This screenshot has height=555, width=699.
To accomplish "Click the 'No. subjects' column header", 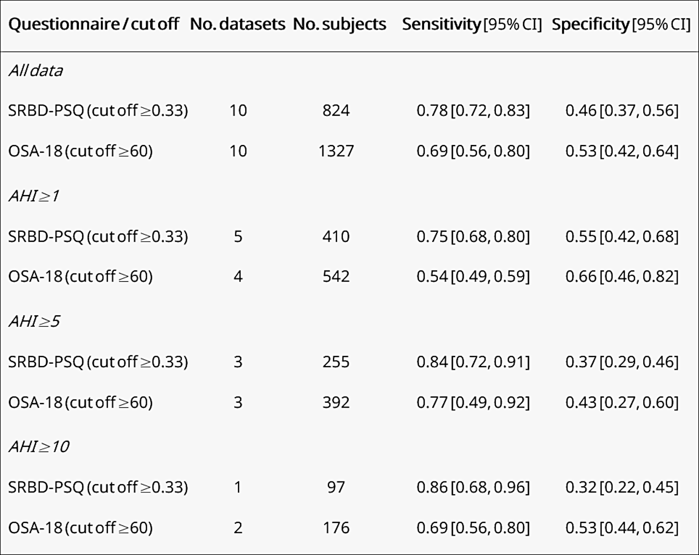I will click(339, 24).
